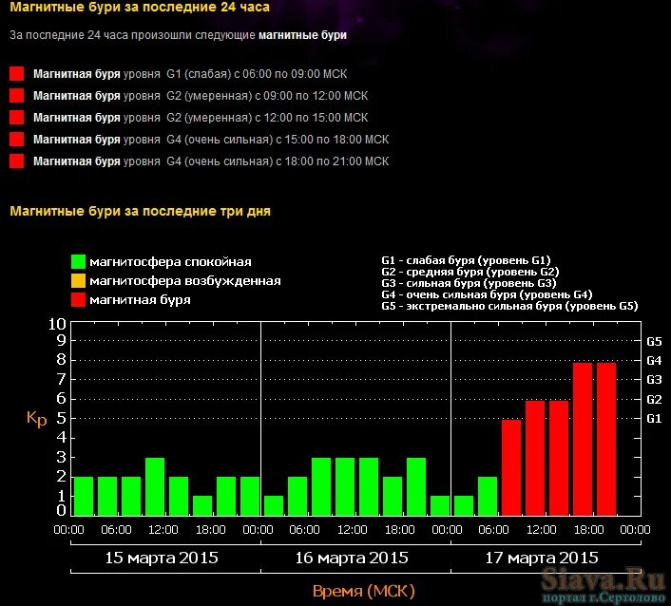The height and width of the screenshot is (606, 671).
Task: Click heading 'Магнитные бури за последние 24 часа'
Action: [x=140, y=8]
